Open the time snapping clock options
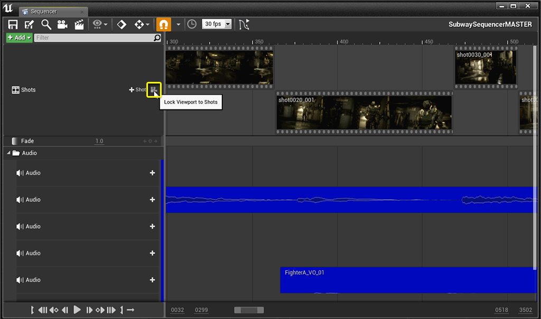The height and width of the screenshot is (319, 541). pyautogui.click(x=191, y=24)
